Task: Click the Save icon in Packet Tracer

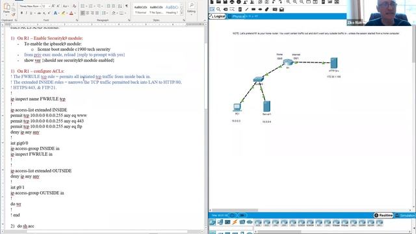Action: coord(226,2)
